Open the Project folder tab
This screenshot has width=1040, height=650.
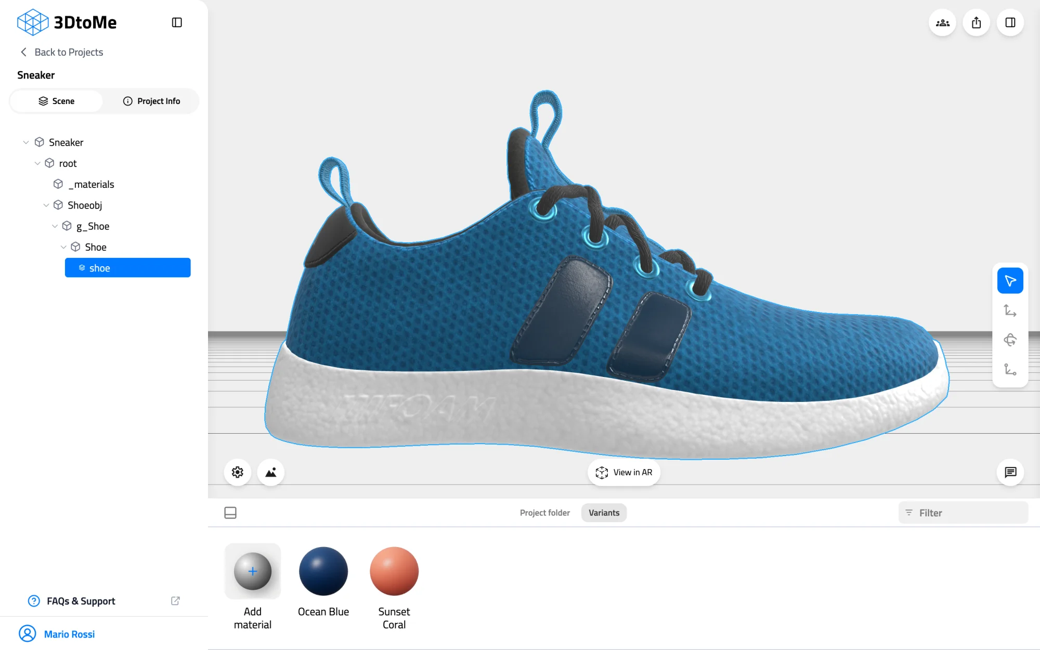(545, 513)
